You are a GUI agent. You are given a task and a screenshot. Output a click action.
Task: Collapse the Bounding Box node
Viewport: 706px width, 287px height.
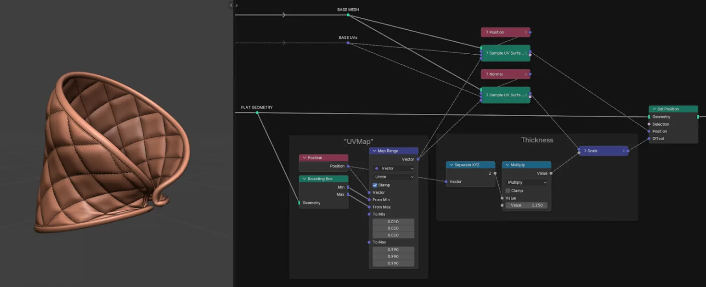[x=304, y=179]
